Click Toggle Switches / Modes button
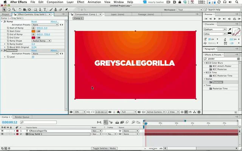Viewport: 242px width, 151px height. [x=104, y=148]
